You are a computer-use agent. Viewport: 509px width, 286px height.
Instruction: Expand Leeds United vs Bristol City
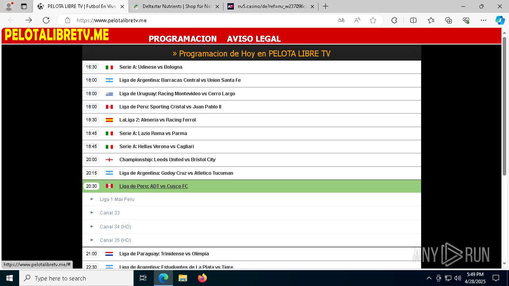point(251,160)
